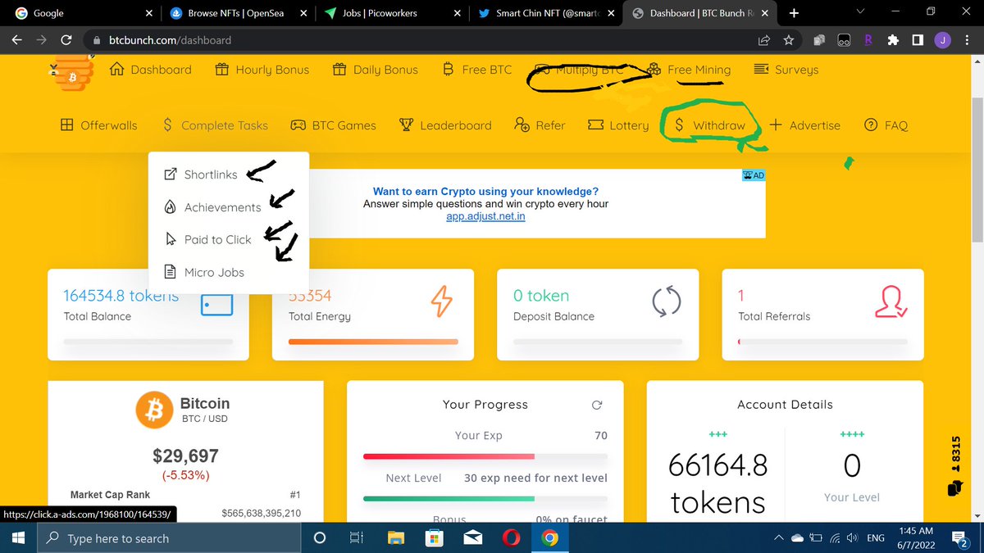Expand the Complete Tasks menu

pos(214,125)
